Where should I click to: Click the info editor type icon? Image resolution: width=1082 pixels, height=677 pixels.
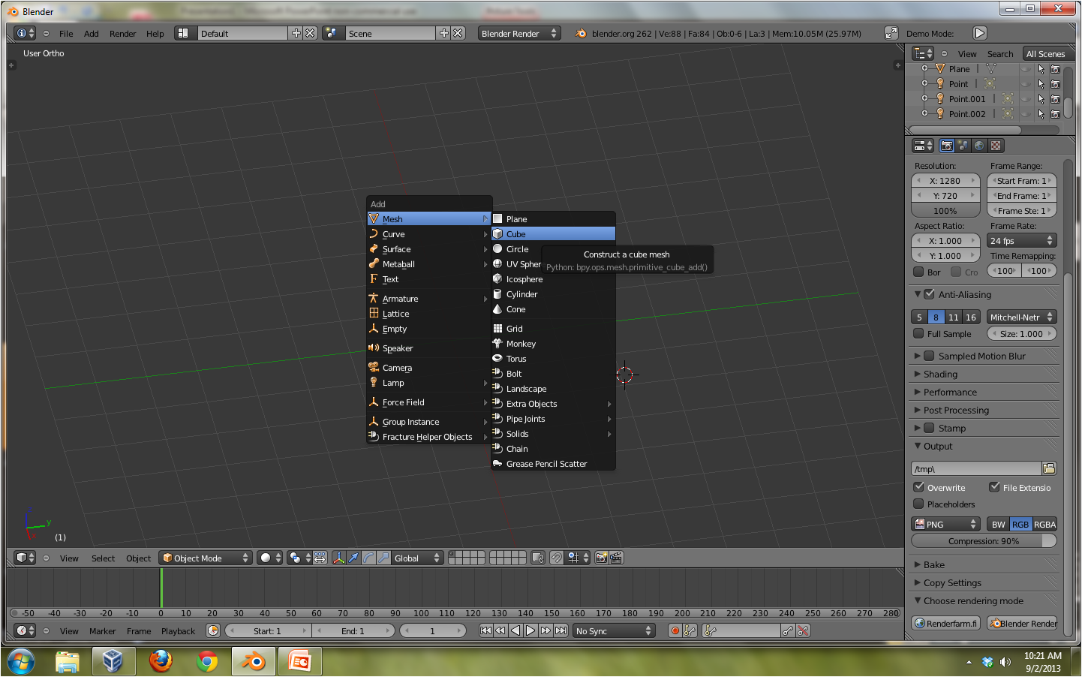point(25,33)
